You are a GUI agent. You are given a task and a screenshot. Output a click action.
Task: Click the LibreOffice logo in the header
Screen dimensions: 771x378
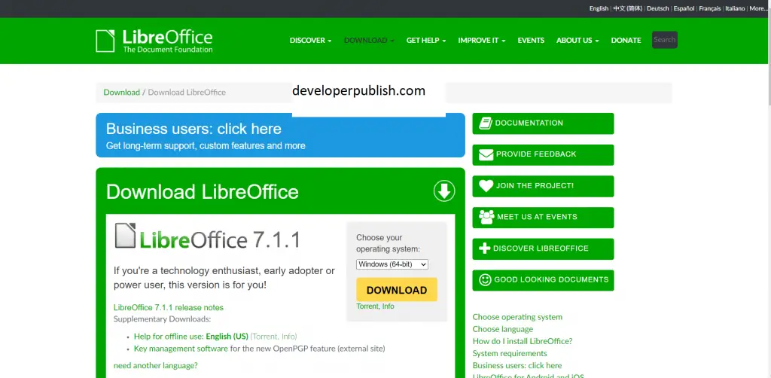click(154, 41)
